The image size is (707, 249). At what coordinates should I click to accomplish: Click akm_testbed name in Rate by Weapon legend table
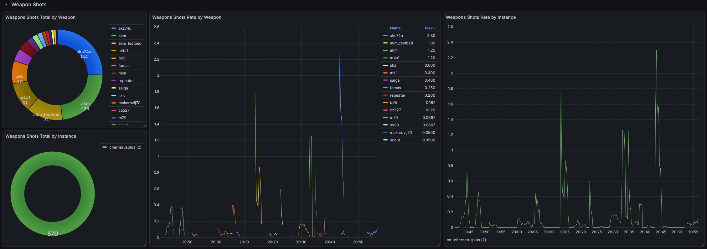[401, 43]
